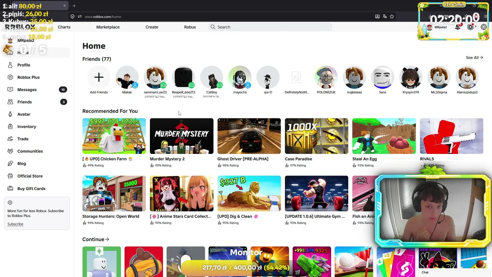Open the Friends sidebar icon
Screen dimensions: 492x277
(x=10, y=102)
